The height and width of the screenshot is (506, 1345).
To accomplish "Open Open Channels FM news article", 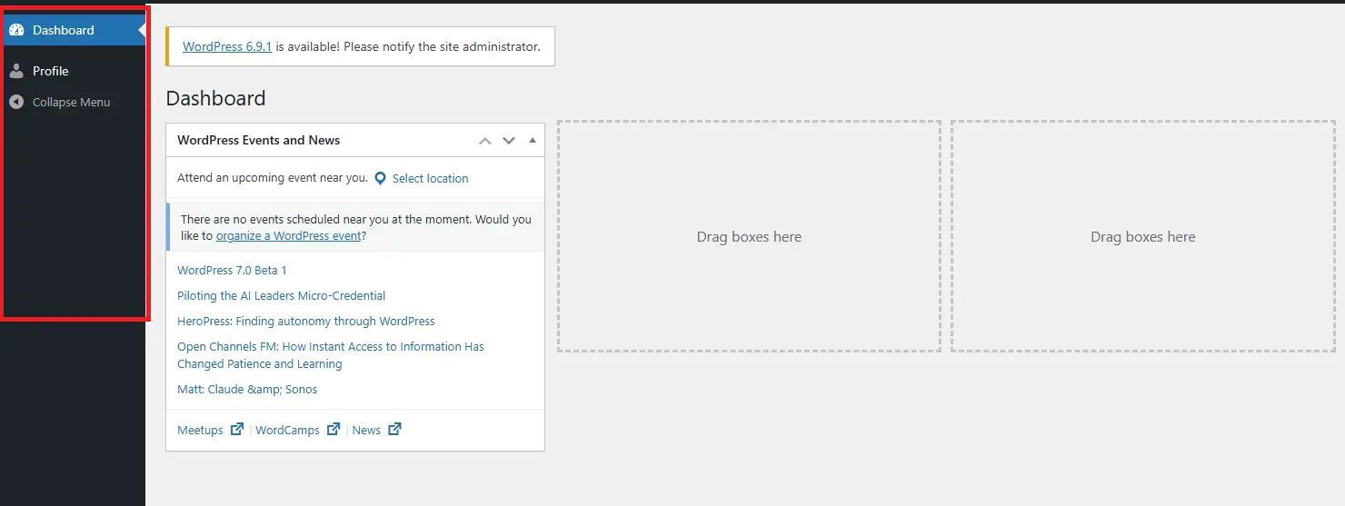I will point(331,355).
